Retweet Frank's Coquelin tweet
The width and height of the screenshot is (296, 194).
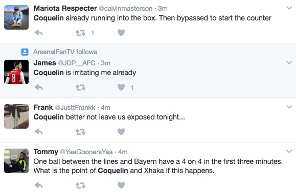(81, 132)
